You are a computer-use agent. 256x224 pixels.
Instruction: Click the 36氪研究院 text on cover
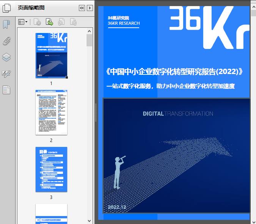[118, 18]
